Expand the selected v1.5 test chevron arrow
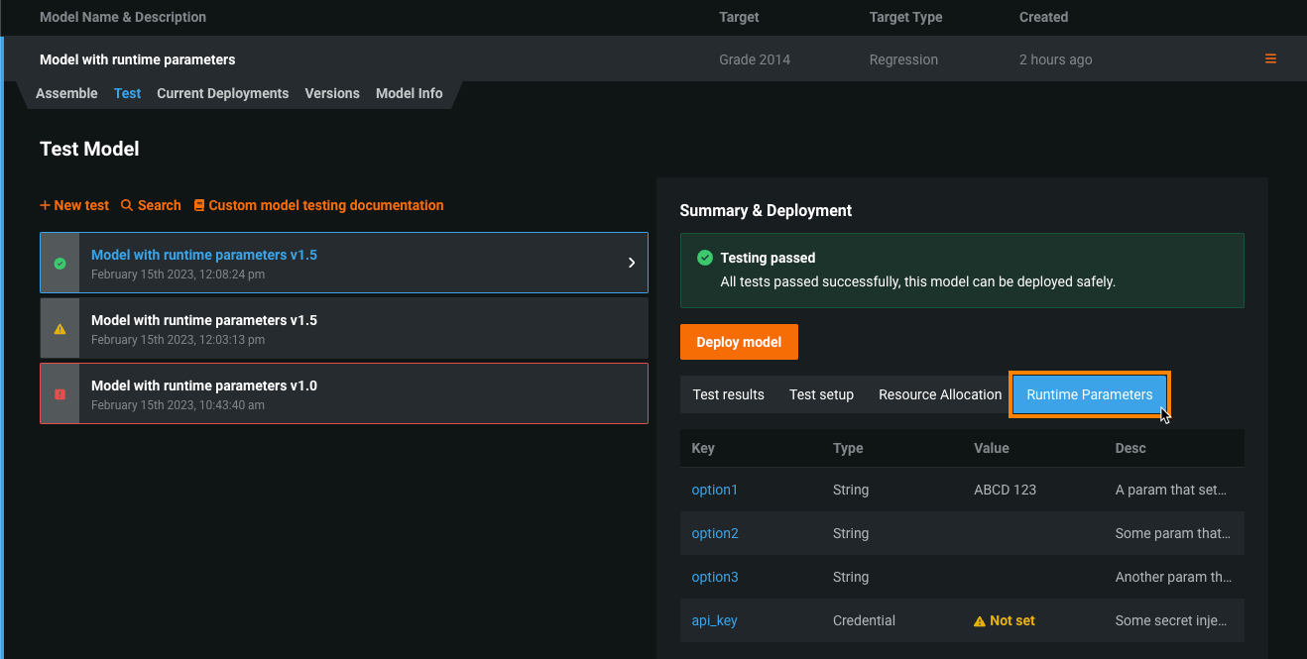The height and width of the screenshot is (659, 1307). pyautogui.click(x=632, y=263)
